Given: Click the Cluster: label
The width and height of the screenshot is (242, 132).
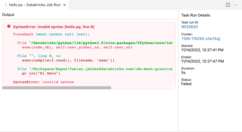Looking at the screenshot, I should point(187,34).
